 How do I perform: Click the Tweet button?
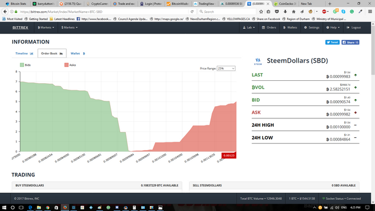pyautogui.click(x=332, y=42)
